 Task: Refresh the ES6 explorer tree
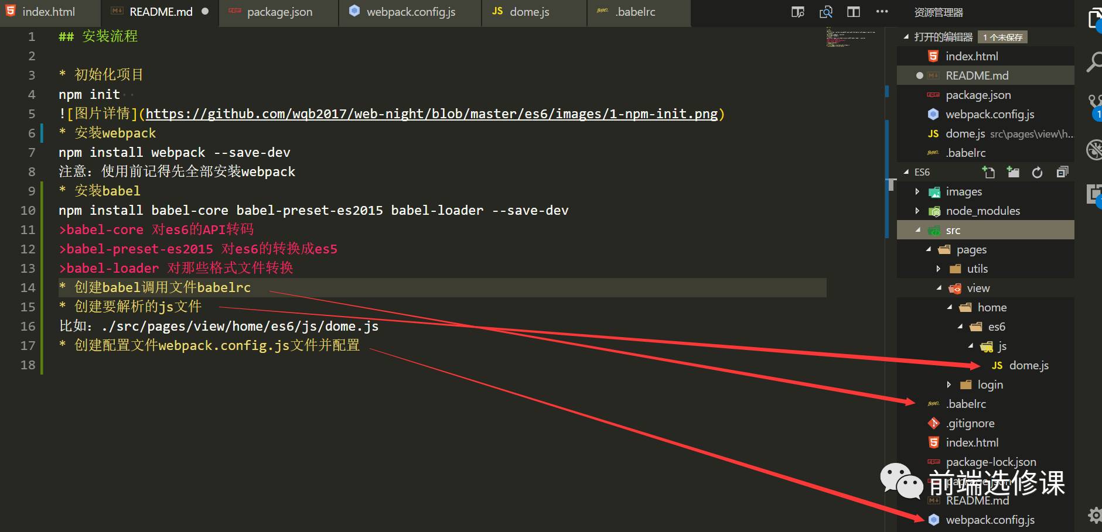1037,172
